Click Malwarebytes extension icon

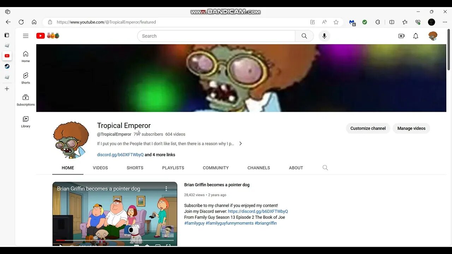tap(352, 22)
